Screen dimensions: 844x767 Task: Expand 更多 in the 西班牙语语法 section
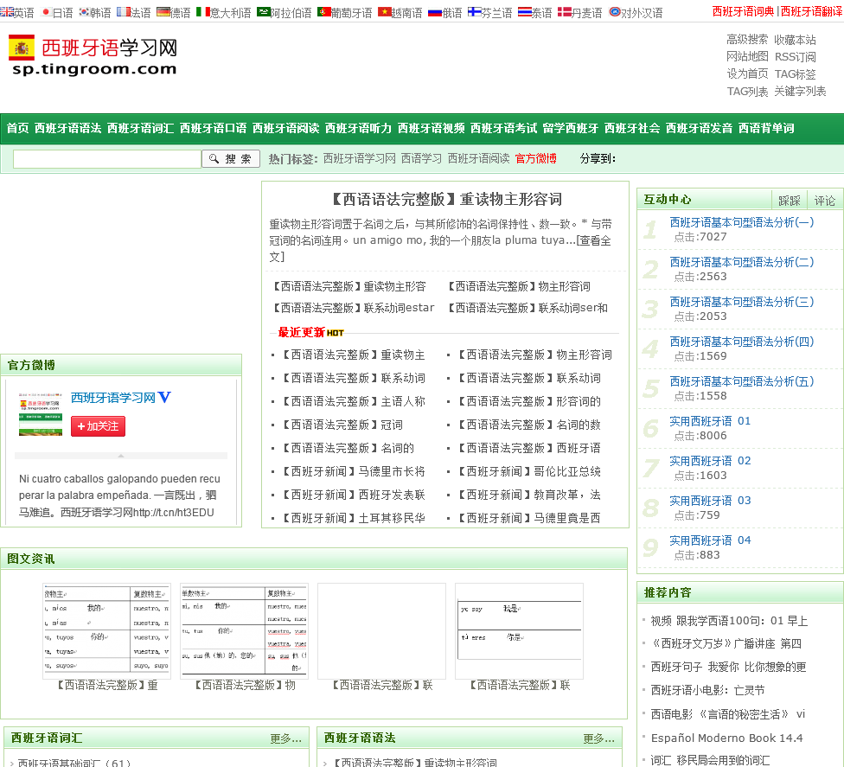(598, 738)
